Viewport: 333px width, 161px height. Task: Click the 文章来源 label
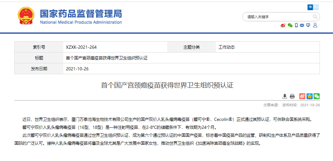272,105
